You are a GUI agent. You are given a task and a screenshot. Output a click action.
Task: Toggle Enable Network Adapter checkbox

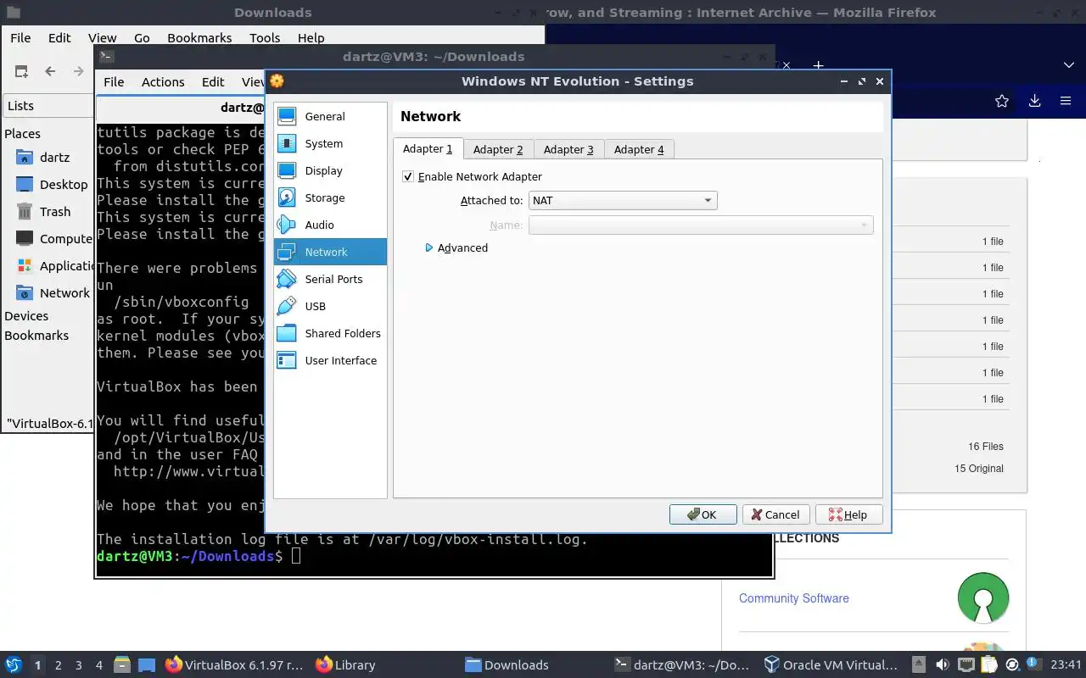click(x=408, y=176)
